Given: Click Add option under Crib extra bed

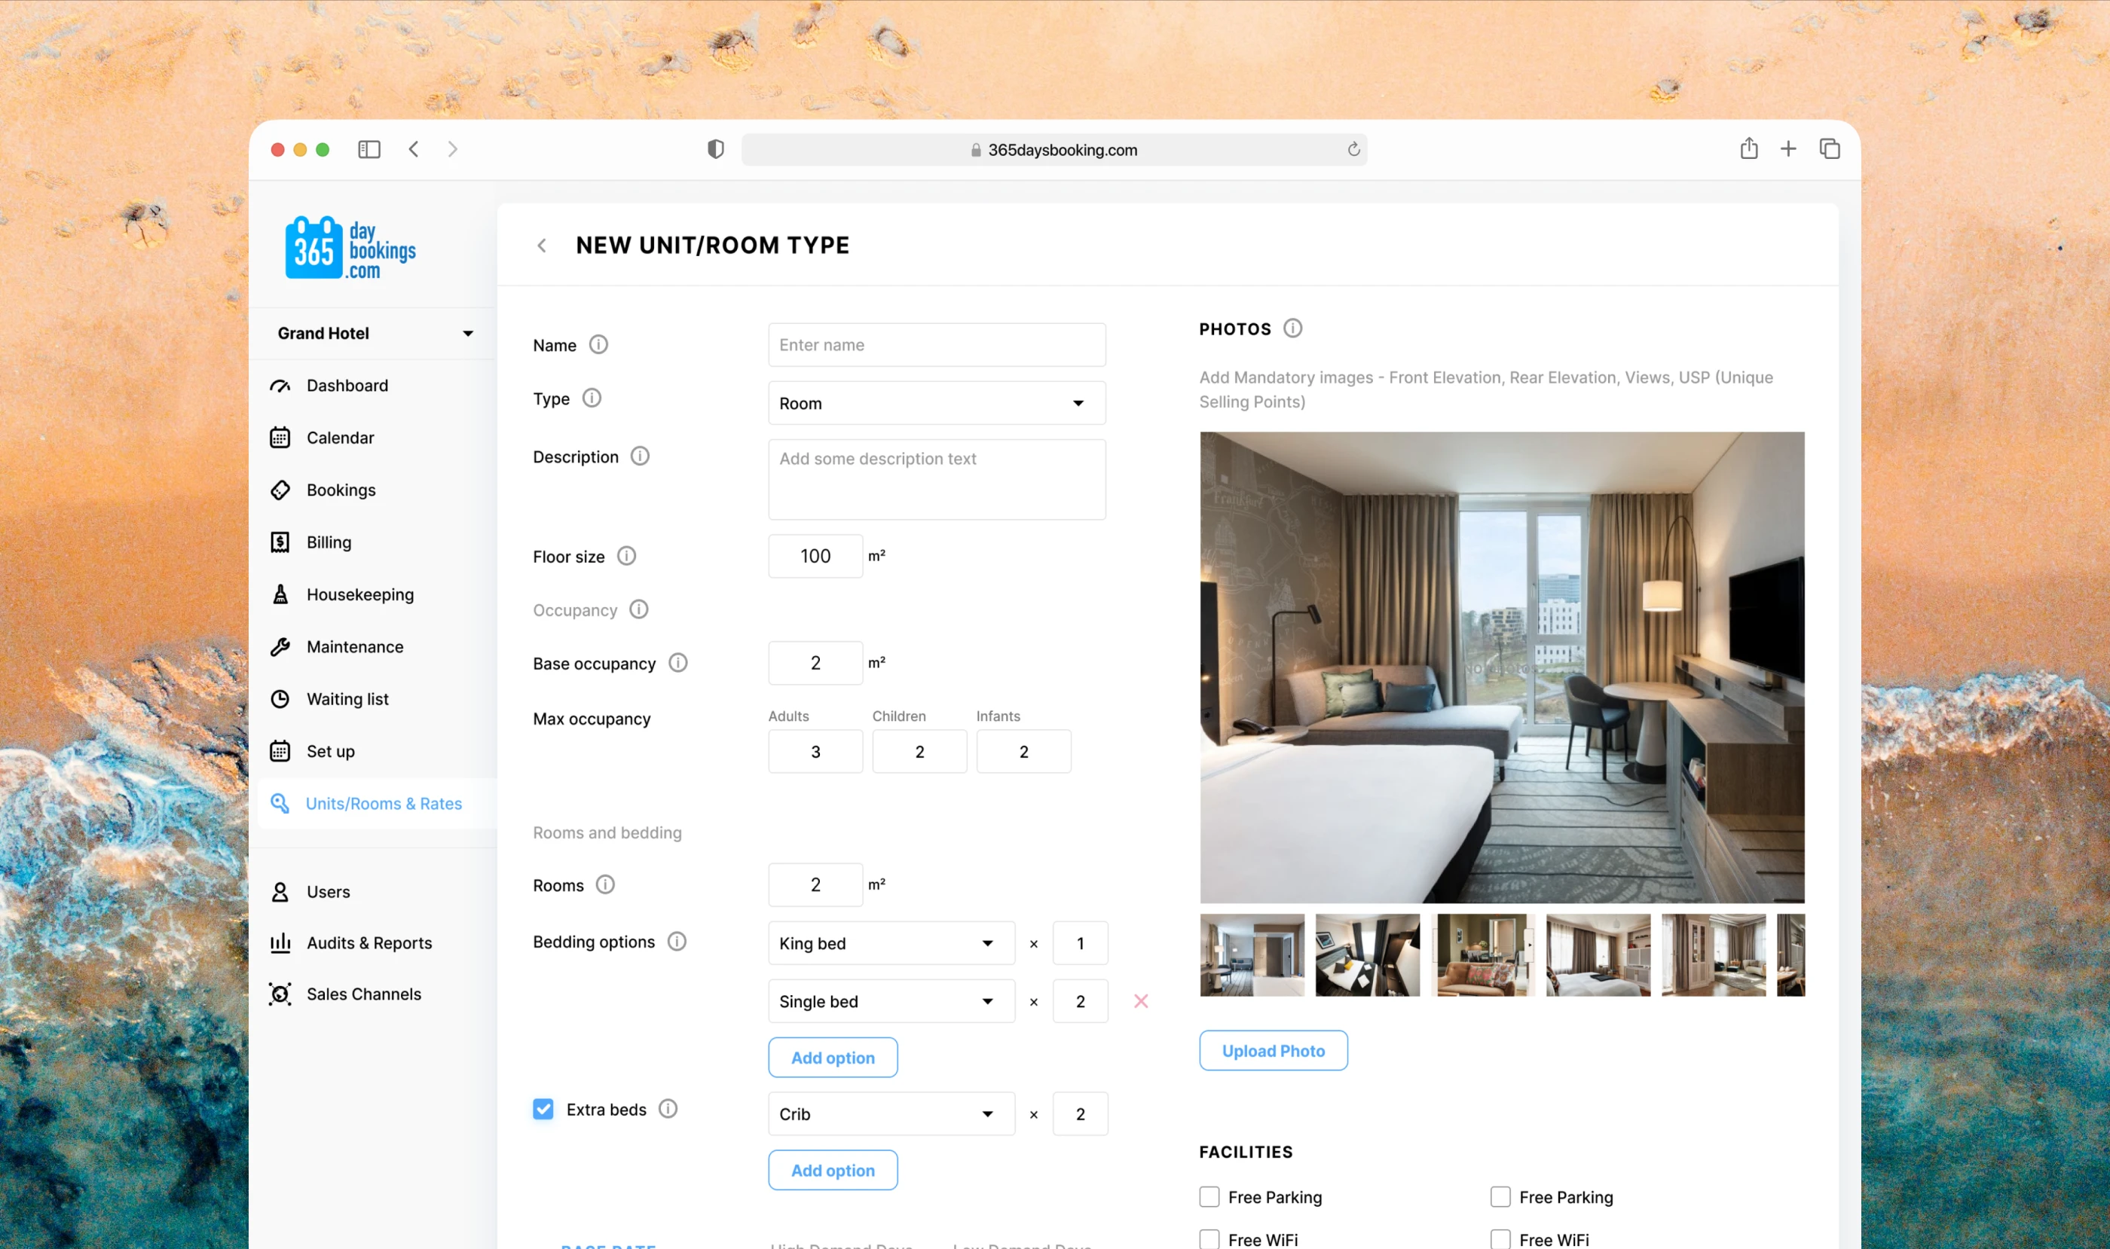Looking at the screenshot, I should 832,1170.
